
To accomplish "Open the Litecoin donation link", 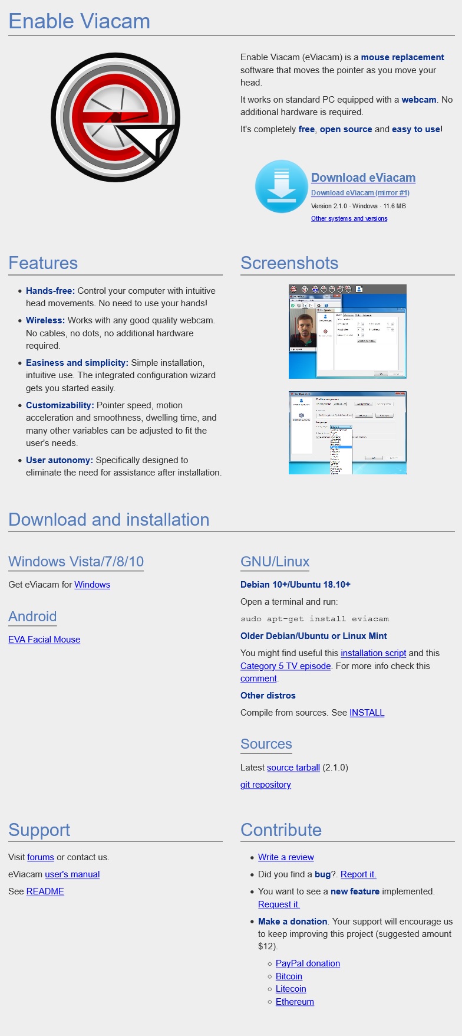I will pyautogui.click(x=291, y=989).
